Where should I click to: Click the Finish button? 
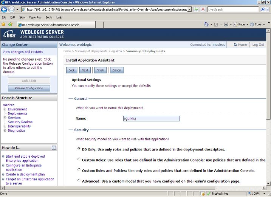pos(100,70)
